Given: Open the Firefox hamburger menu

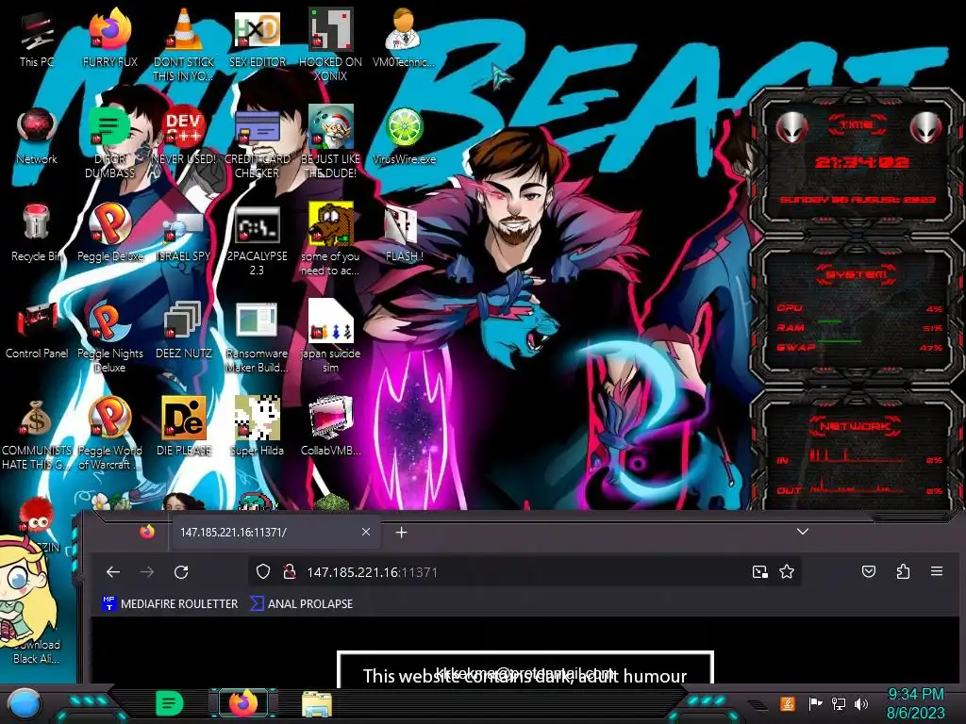Looking at the screenshot, I should (937, 572).
